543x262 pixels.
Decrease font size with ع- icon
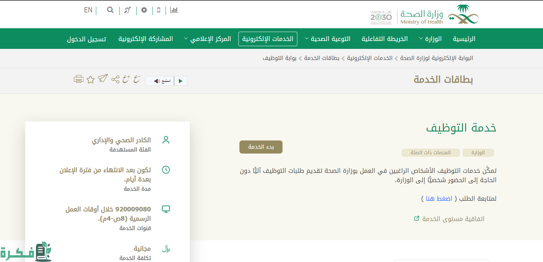[137, 79]
